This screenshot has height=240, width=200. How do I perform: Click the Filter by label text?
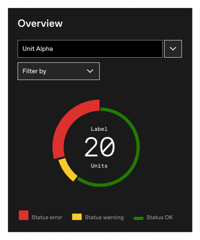(x=34, y=71)
